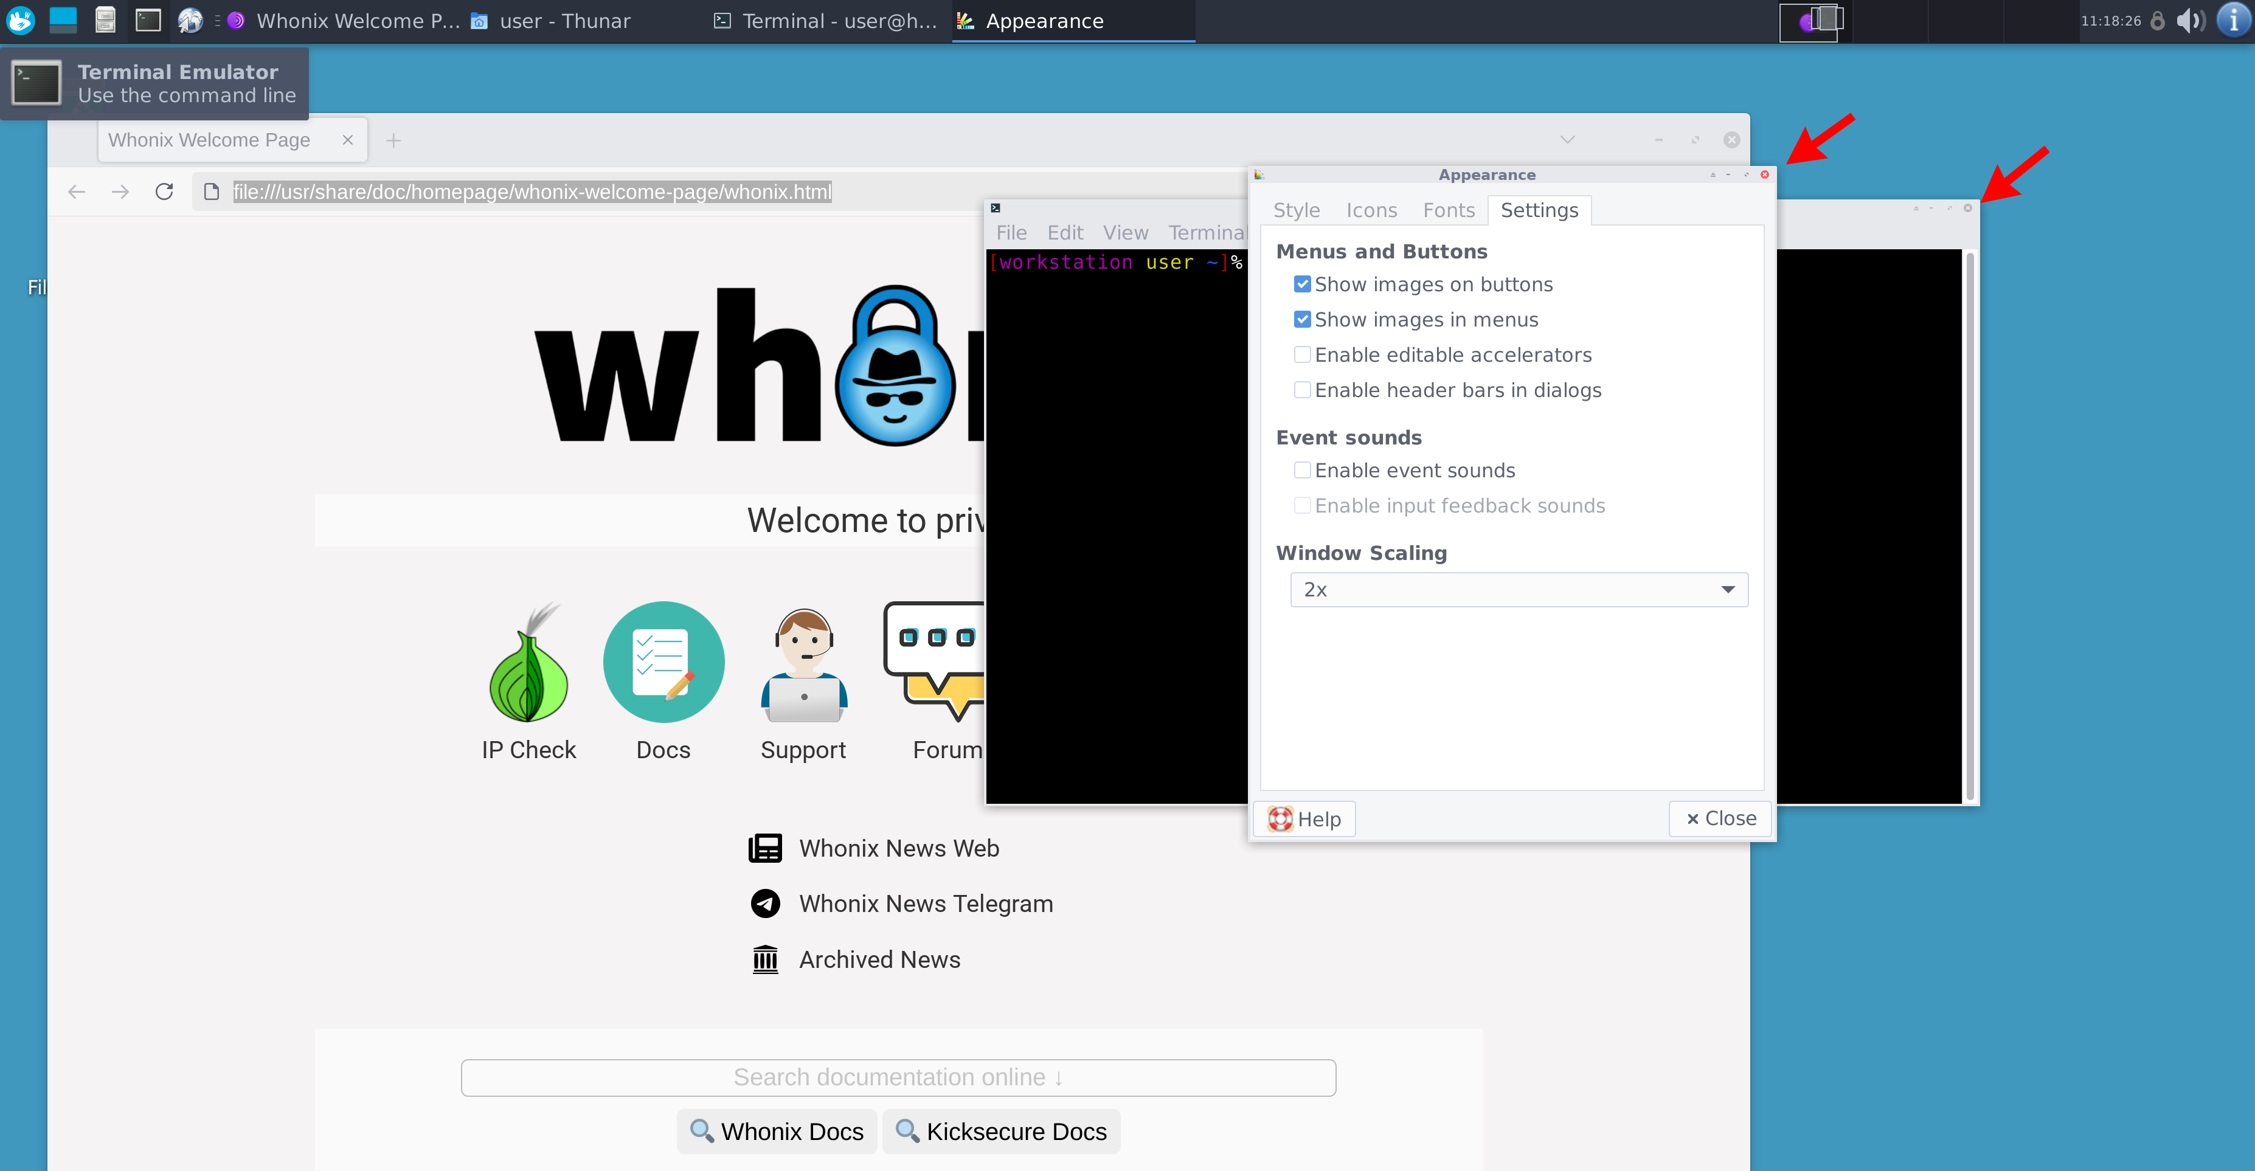The image size is (2255, 1171).
Task: Enable editable accelerators checkbox
Action: coord(1301,354)
